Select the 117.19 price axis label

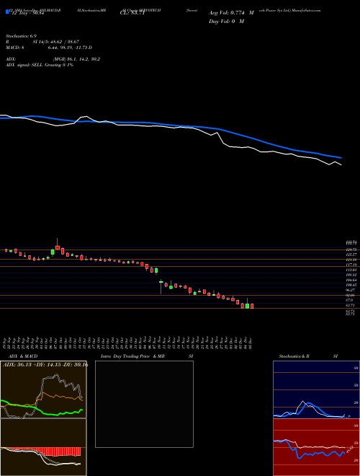(x=352, y=265)
